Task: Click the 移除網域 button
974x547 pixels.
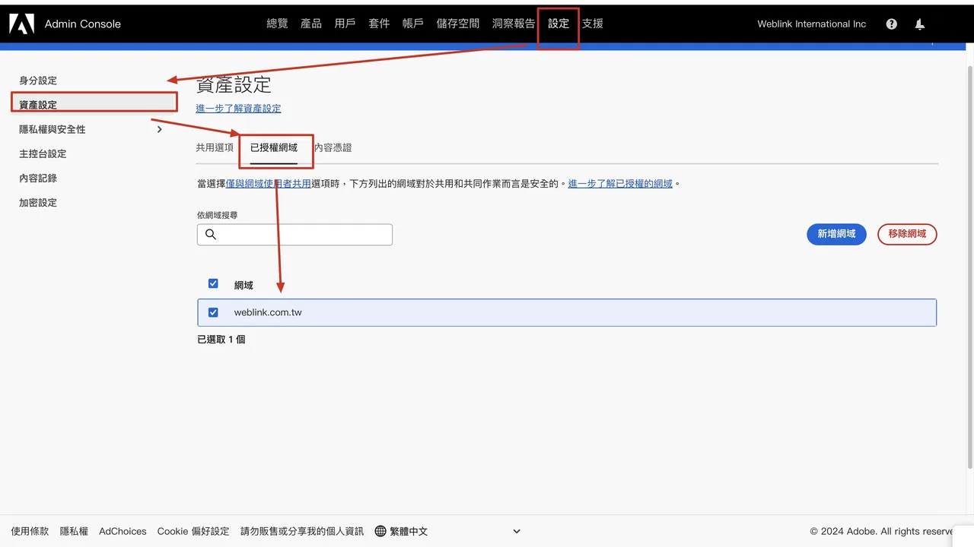Action: (x=907, y=234)
